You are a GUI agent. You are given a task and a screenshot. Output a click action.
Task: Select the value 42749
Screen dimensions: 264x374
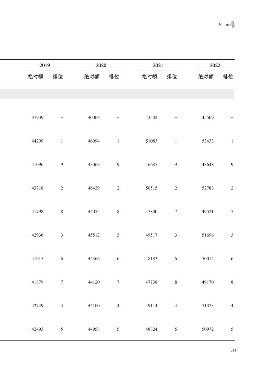(37, 306)
